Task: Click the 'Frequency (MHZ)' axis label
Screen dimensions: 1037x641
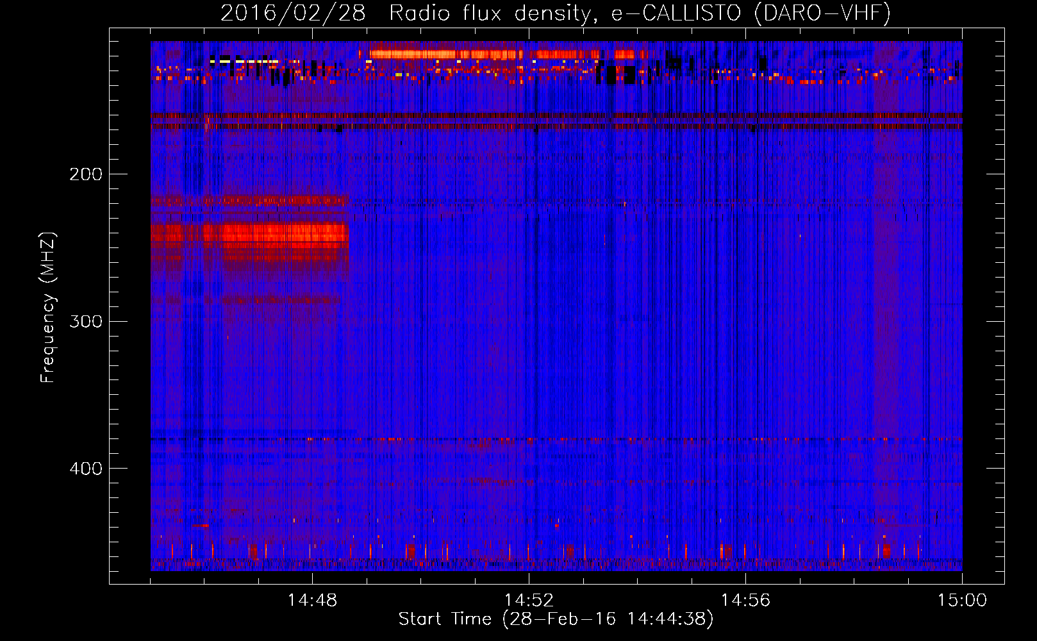Action: point(48,308)
